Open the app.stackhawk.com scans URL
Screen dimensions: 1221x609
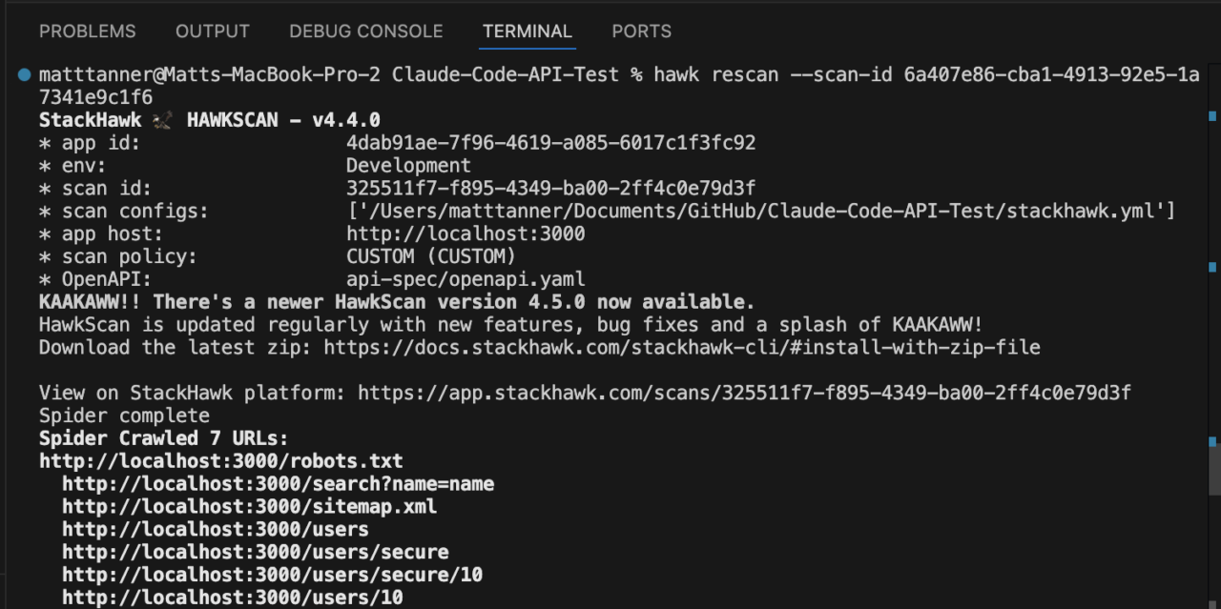pyautogui.click(x=744, y=393)
